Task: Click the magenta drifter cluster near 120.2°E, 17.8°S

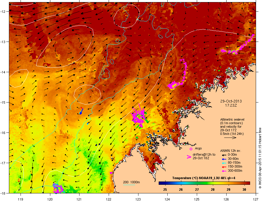Action: (58, 188)
